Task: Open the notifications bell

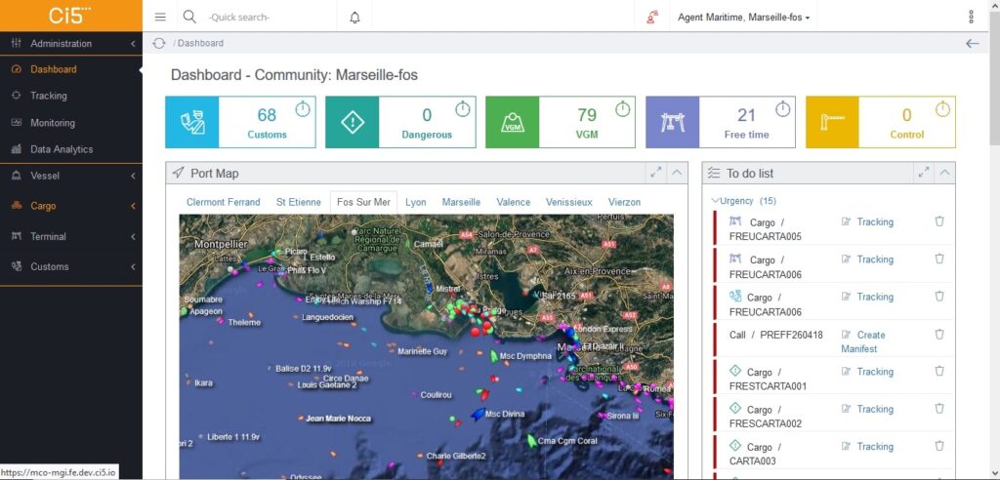Action: [355, 18]
